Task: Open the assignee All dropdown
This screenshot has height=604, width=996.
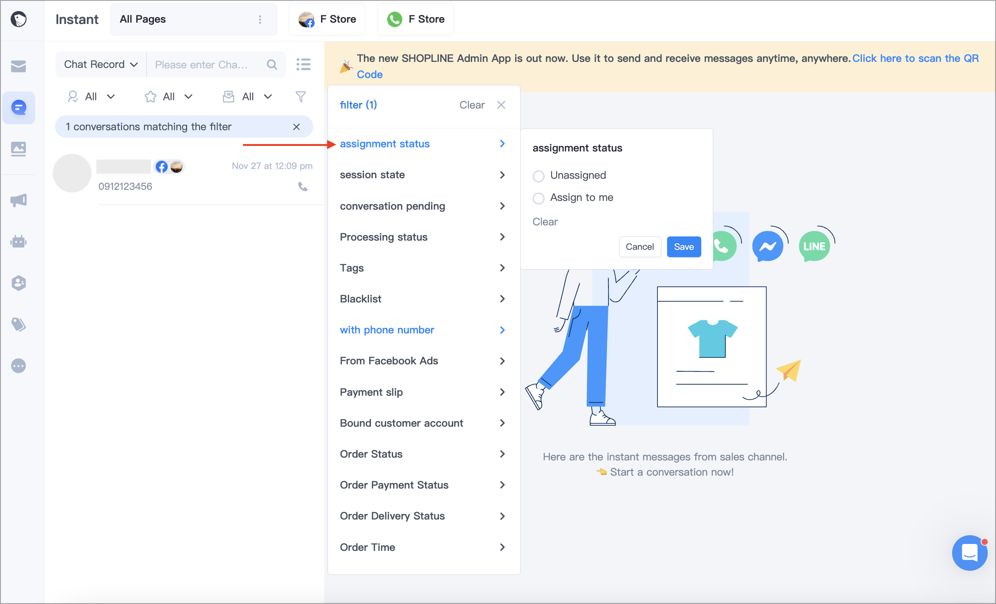Action: (x=91, y=97)
